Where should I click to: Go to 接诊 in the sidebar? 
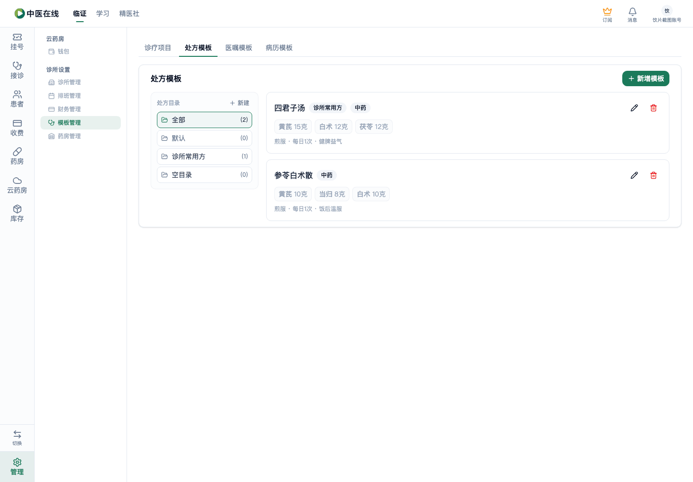17,71
